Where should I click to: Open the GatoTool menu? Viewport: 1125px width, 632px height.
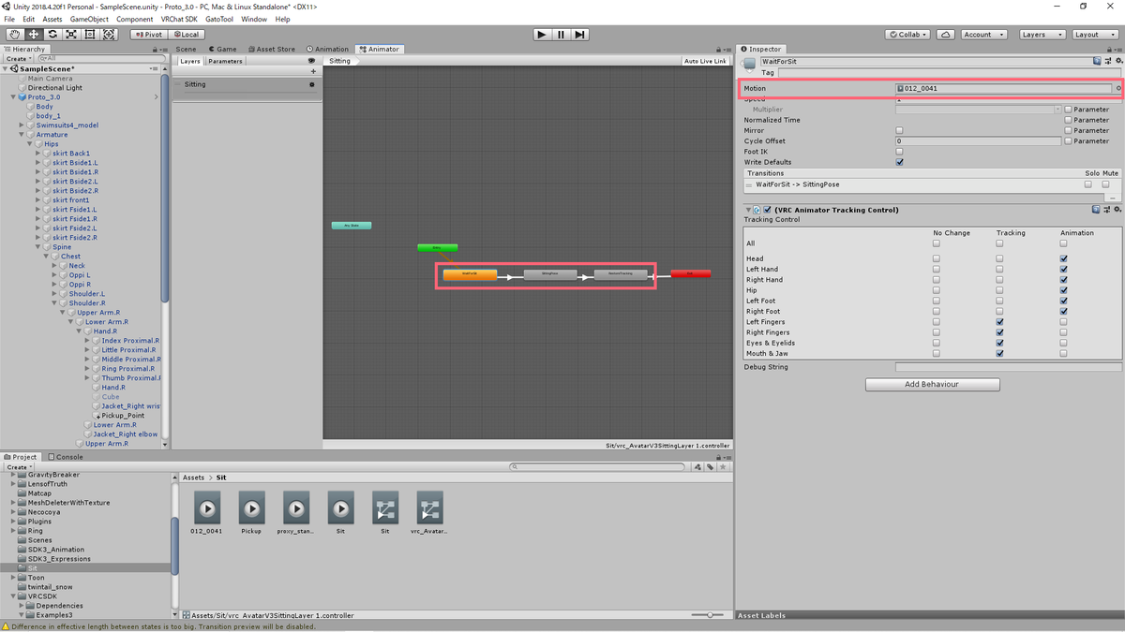pos(218,19)
